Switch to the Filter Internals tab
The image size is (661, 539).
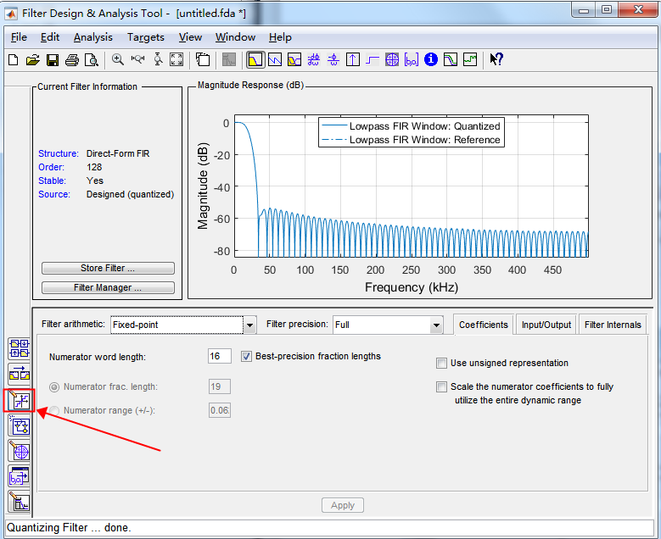pos(613,325)
